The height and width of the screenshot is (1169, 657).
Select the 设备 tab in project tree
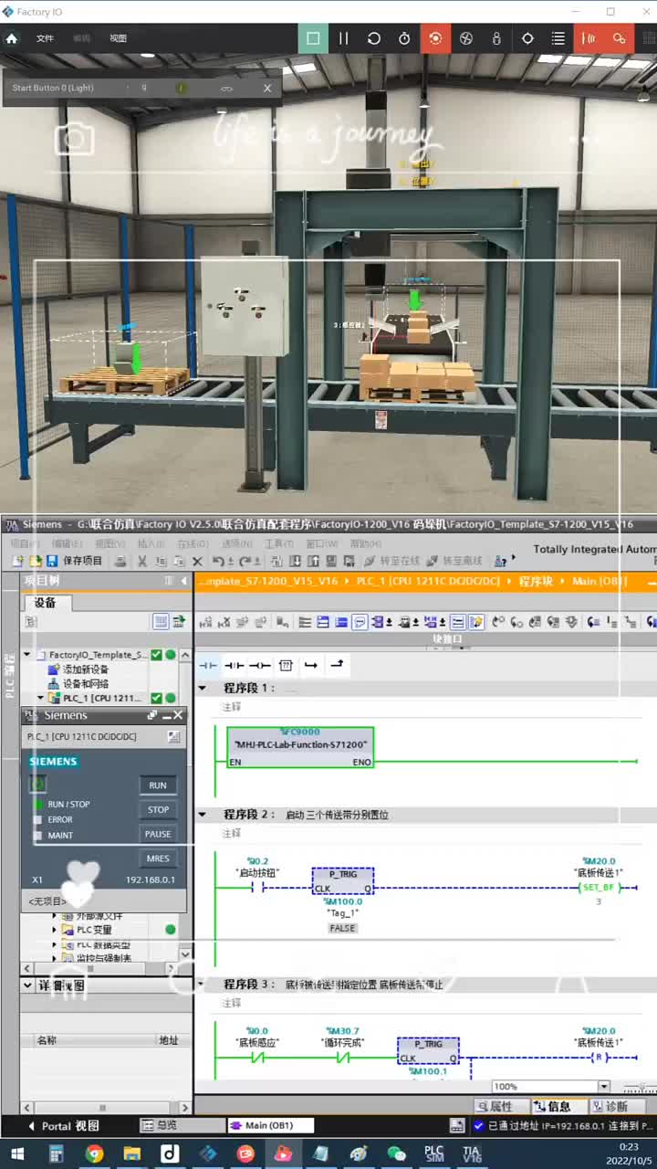pos(45,603)
